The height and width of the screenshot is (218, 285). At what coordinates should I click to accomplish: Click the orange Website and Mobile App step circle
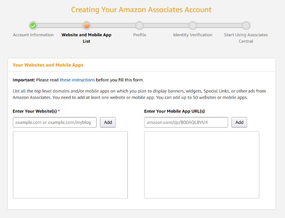(86, 25)
